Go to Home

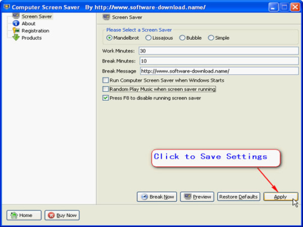point(24,215)
